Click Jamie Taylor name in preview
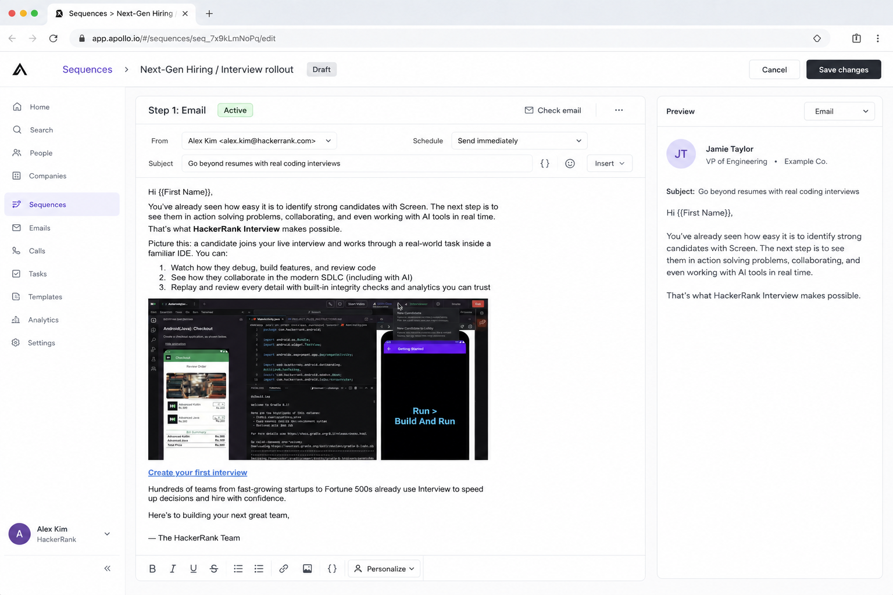893x595 pixels. pos(730,149)
